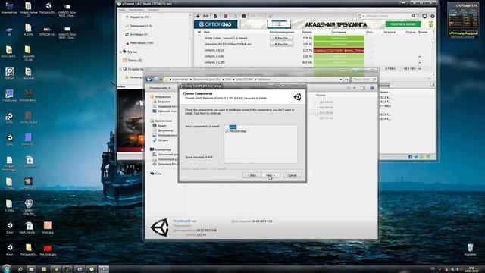
Task: Click red Remove Torrent icon in uTorrent
Action: 226,16
